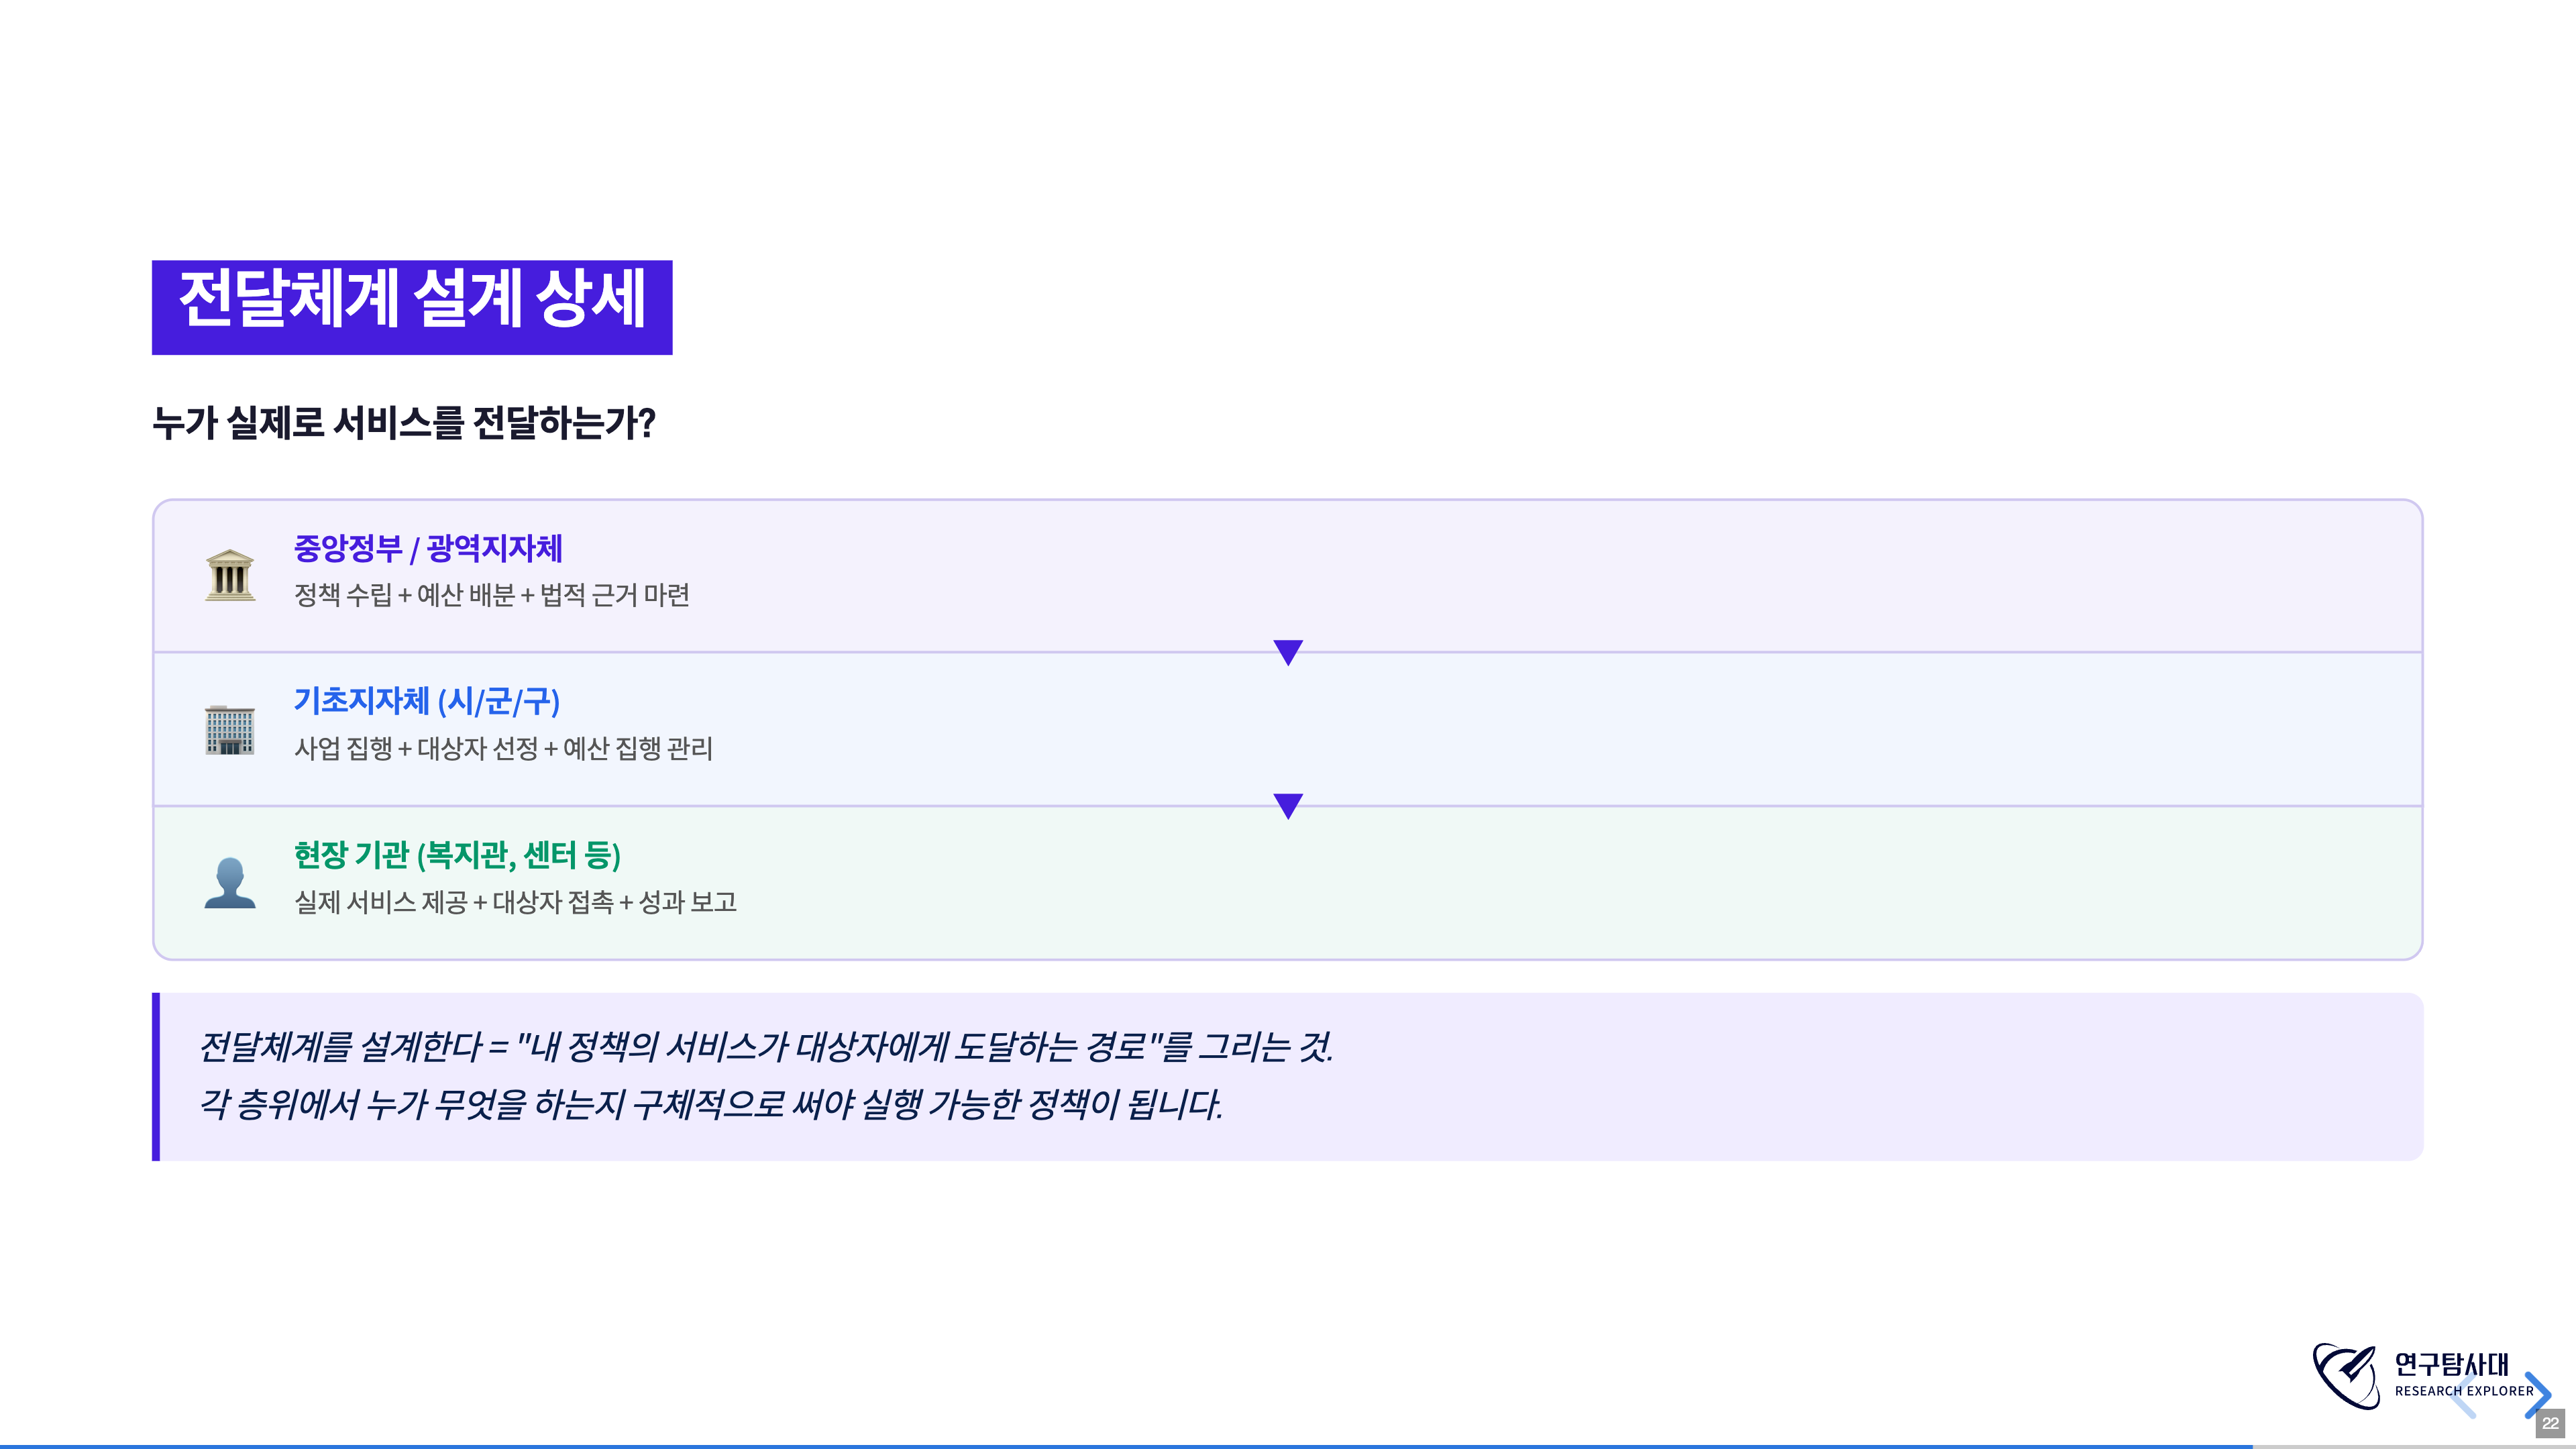
Task: Click the classical government building icon
Action: click(230, 575)
